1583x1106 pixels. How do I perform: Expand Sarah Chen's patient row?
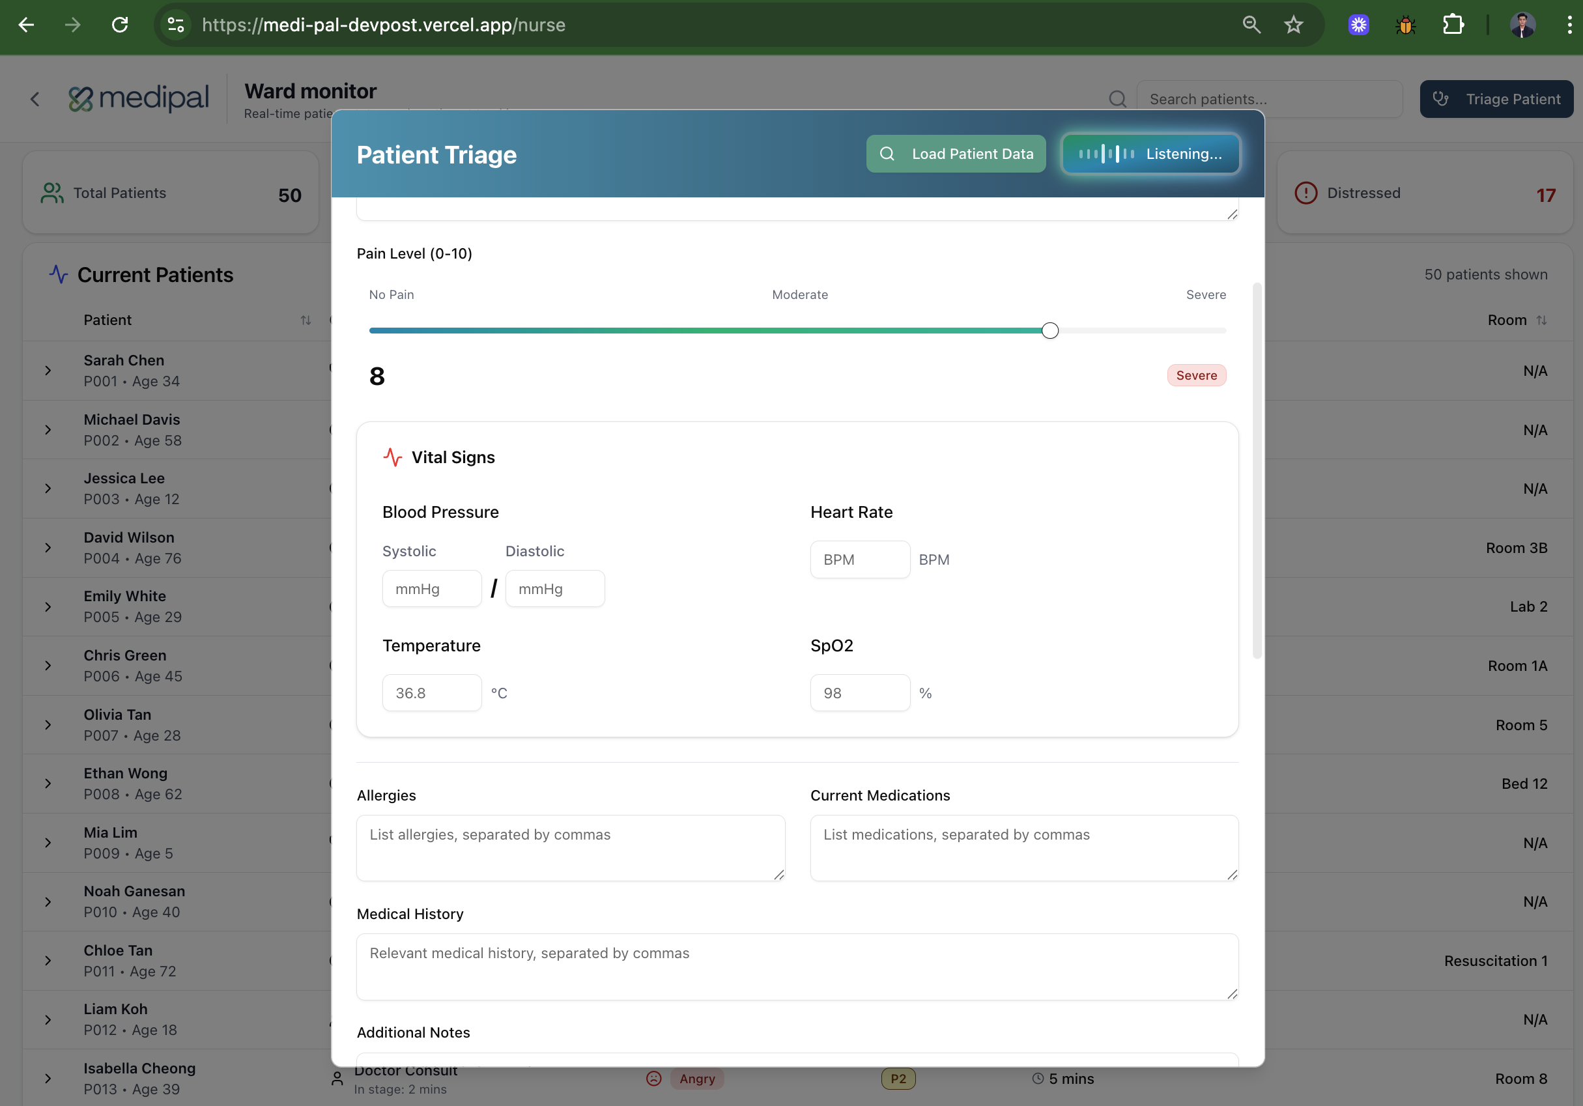(48, 370)
